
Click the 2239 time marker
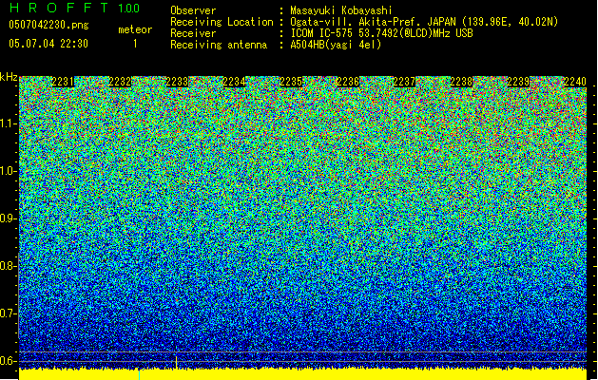tap(518, 82)
